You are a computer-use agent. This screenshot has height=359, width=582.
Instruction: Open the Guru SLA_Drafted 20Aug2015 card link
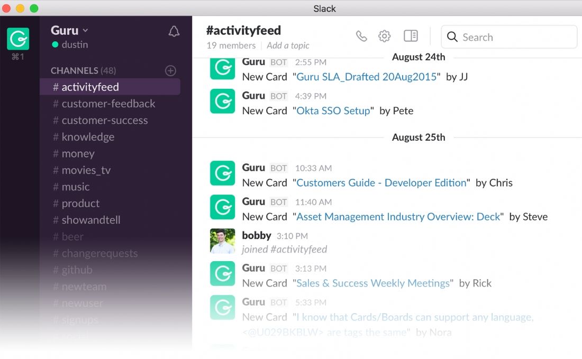[x=366, y=77]
